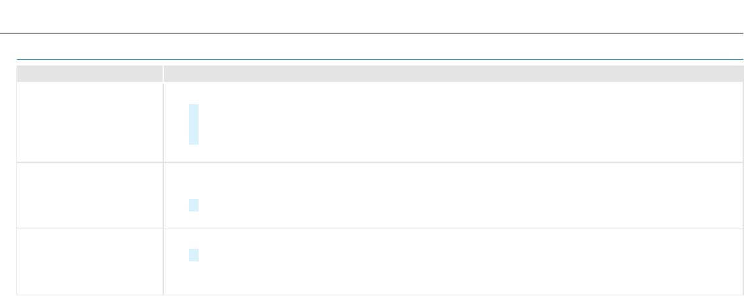Viewport: 744px width, 296px height.
Task: Select the left gray header cell
Action: click(90, 73)
